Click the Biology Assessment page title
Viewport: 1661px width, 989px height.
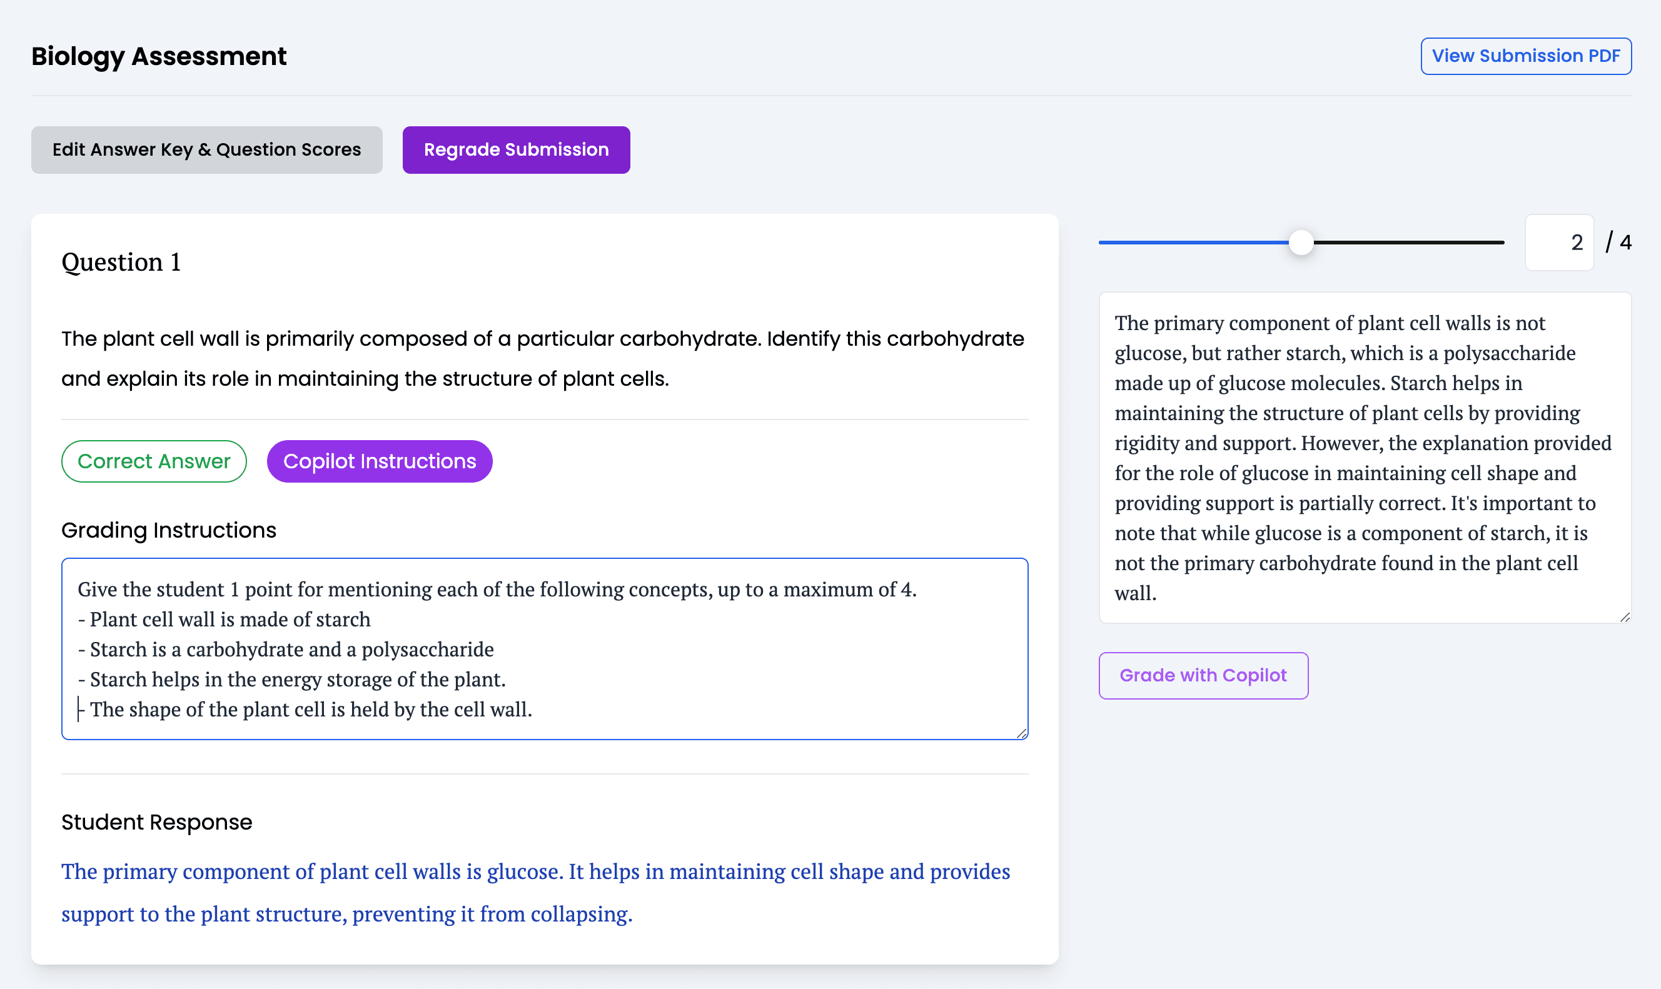(159, 57)
